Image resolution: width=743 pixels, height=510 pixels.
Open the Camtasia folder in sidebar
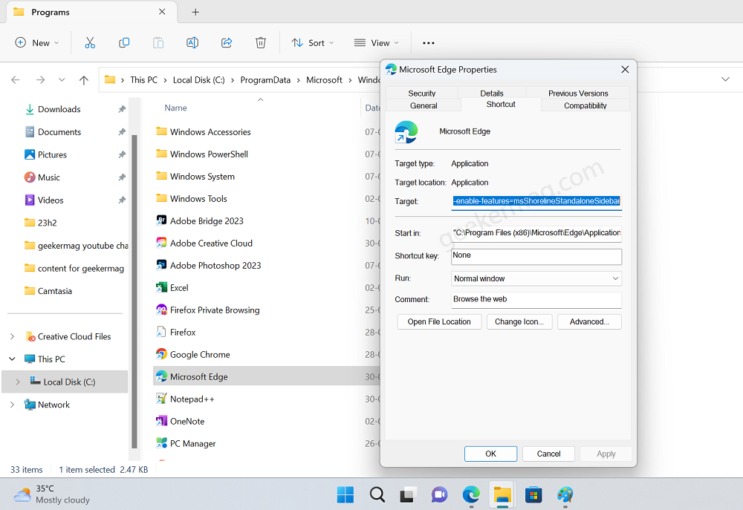point(54,291)
